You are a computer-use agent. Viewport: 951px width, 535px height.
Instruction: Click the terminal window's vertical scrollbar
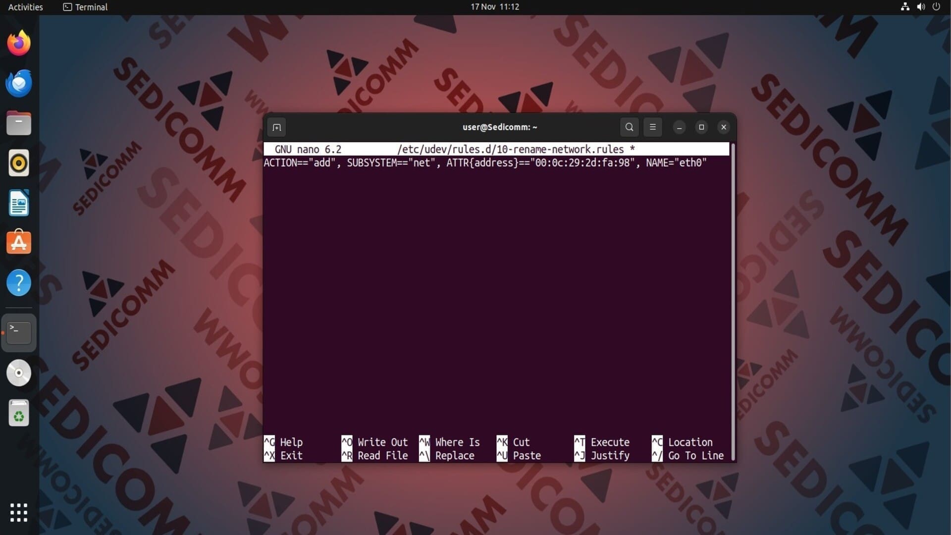tap(733, 302)
